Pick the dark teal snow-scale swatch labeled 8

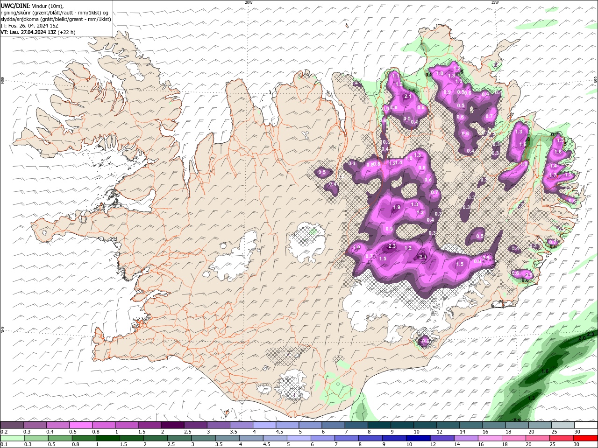[379, 425]
